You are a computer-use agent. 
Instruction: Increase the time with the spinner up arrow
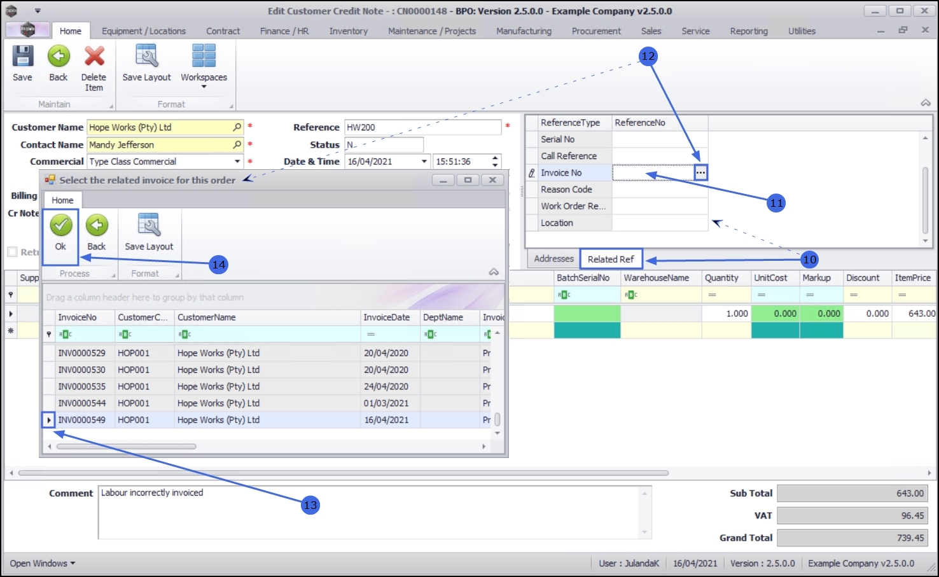[496, 158]
